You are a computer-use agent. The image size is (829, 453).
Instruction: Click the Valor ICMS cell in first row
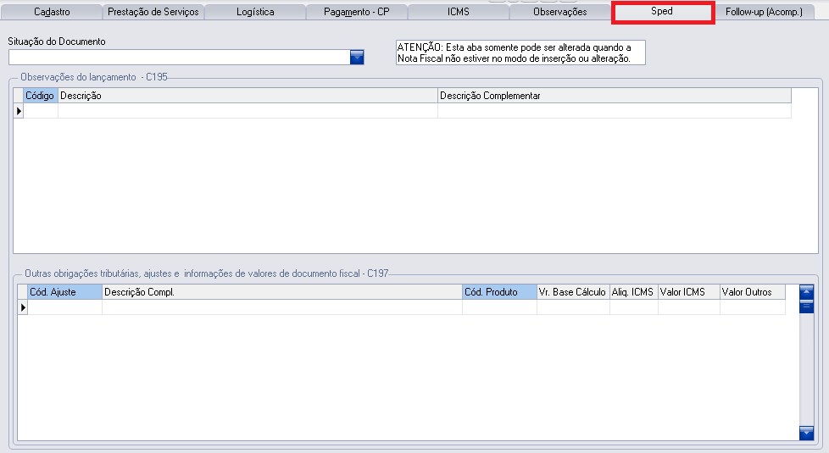click(688, 307)
